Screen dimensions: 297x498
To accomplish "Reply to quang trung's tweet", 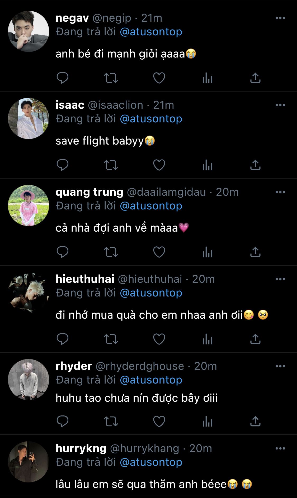I will coord(63,252).
